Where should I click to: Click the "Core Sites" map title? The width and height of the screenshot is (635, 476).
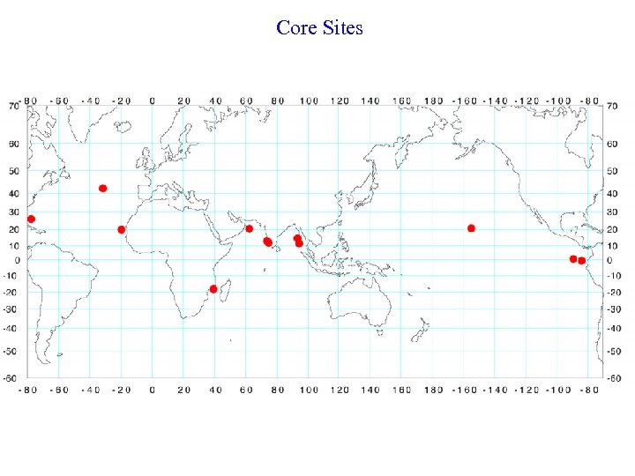[x=319, y=27]
